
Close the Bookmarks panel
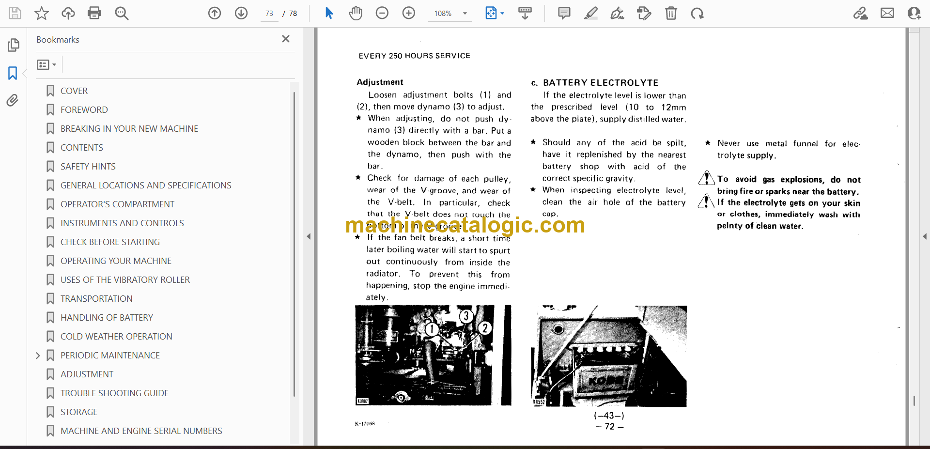click(286, 39)
